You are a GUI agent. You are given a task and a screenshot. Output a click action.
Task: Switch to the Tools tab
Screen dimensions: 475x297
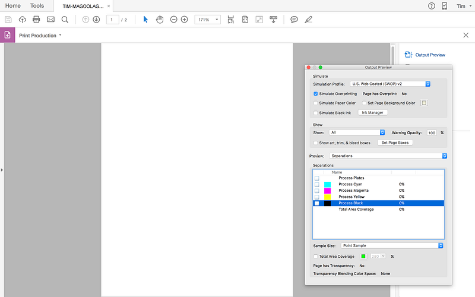click(x=37, y=6)
